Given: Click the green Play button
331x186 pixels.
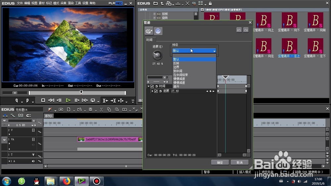Looking at the screenshot, I should (x=68, y=100).
